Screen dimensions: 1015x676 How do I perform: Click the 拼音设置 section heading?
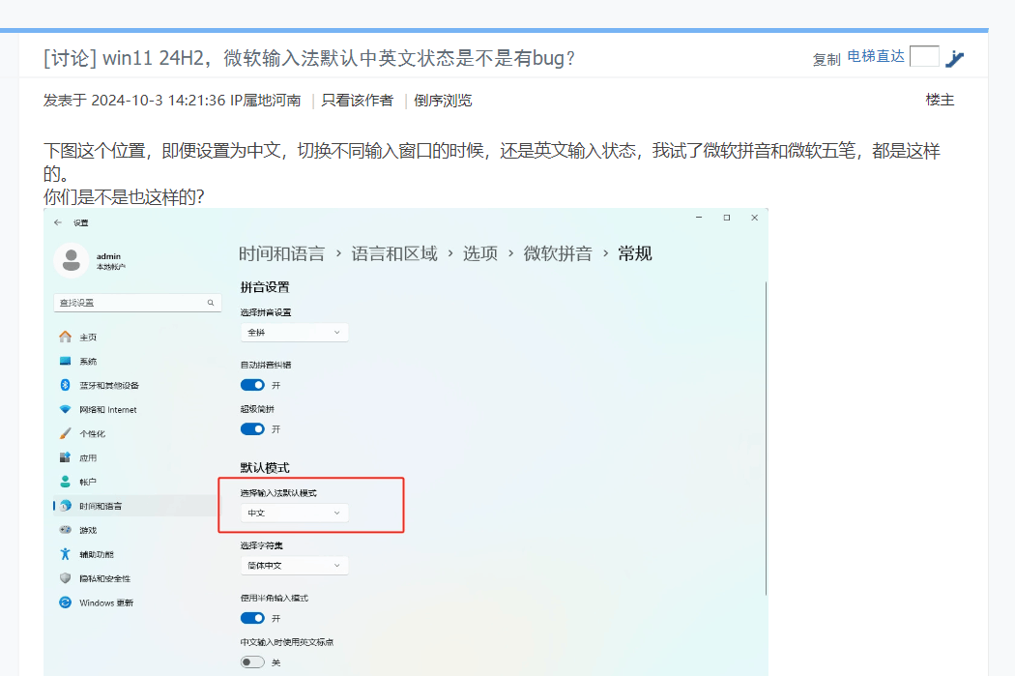click(x=265, y=287)
